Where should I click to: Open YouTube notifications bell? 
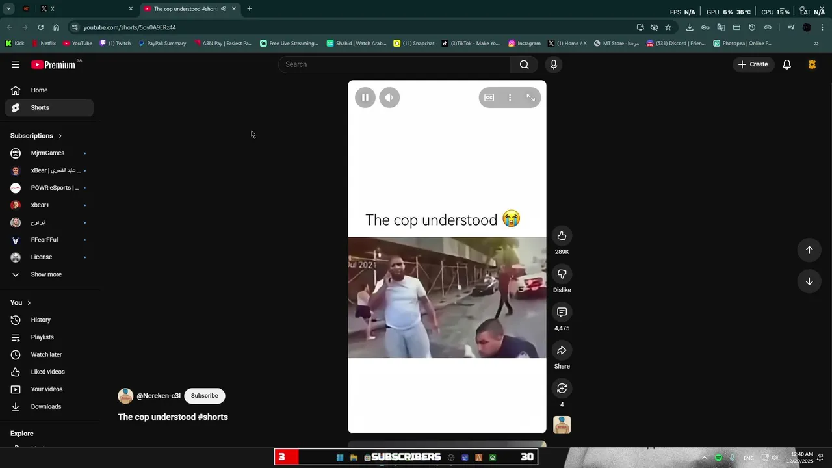click(x=786, y=64)
